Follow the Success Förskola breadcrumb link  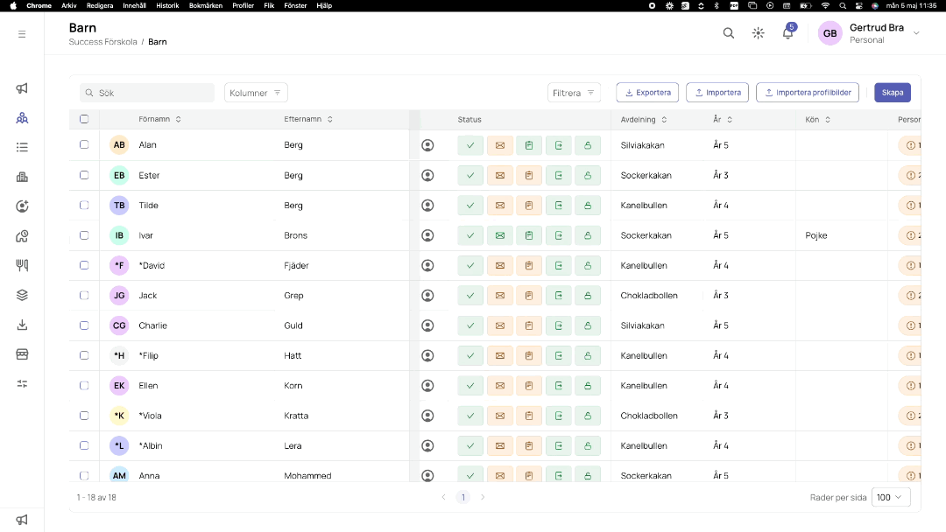[x=102, y=42]
